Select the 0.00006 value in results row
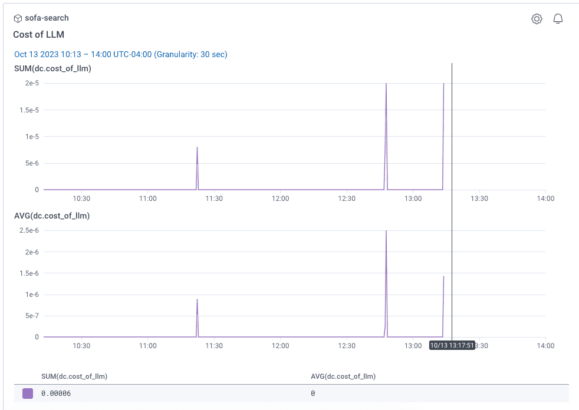The width and height of the screenshot is (579, 410). click(56, 394)
